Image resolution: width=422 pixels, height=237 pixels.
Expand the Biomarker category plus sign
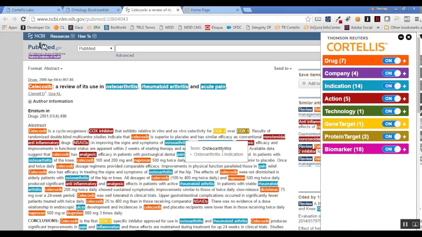(x=405, y=149)
